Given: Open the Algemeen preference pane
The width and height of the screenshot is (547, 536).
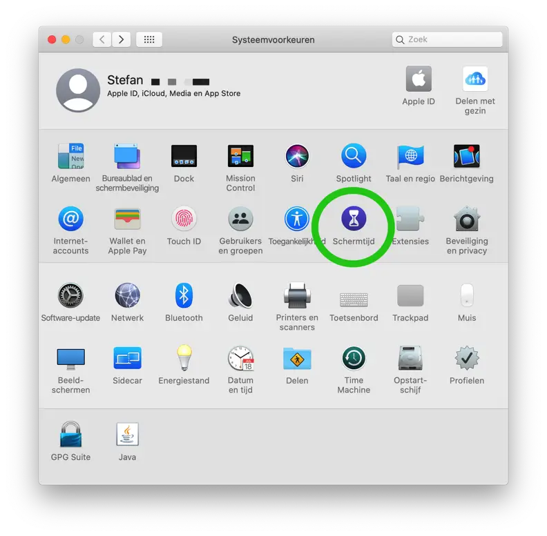Looking at the screenshot, I should [x=71, y=156].
